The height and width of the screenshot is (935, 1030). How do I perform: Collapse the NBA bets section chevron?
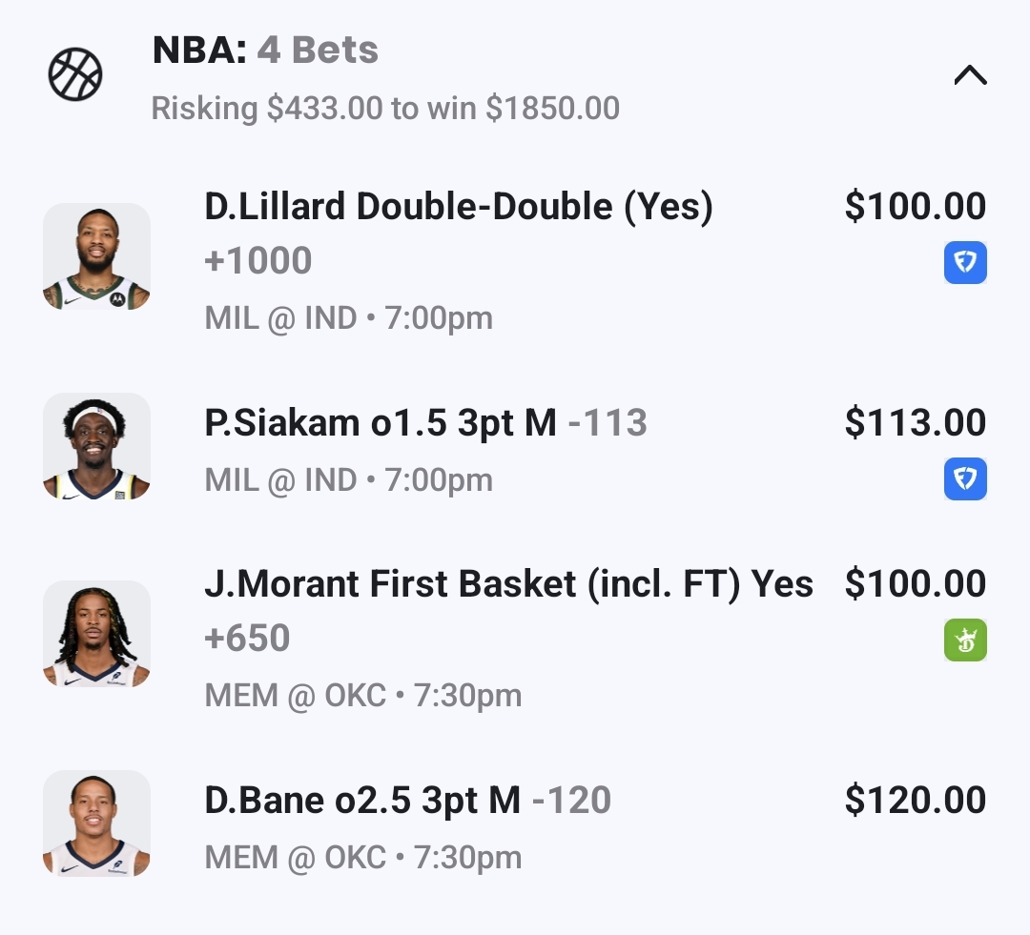tap(970, 75)
